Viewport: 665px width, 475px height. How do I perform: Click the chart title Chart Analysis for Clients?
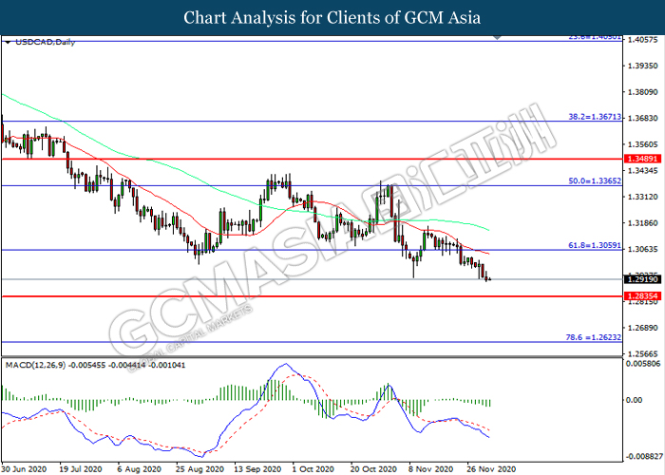click(332, 17)
